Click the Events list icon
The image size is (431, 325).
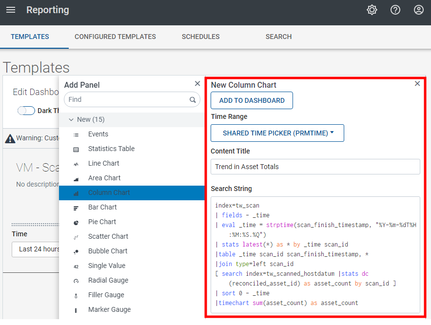[76, 135]
